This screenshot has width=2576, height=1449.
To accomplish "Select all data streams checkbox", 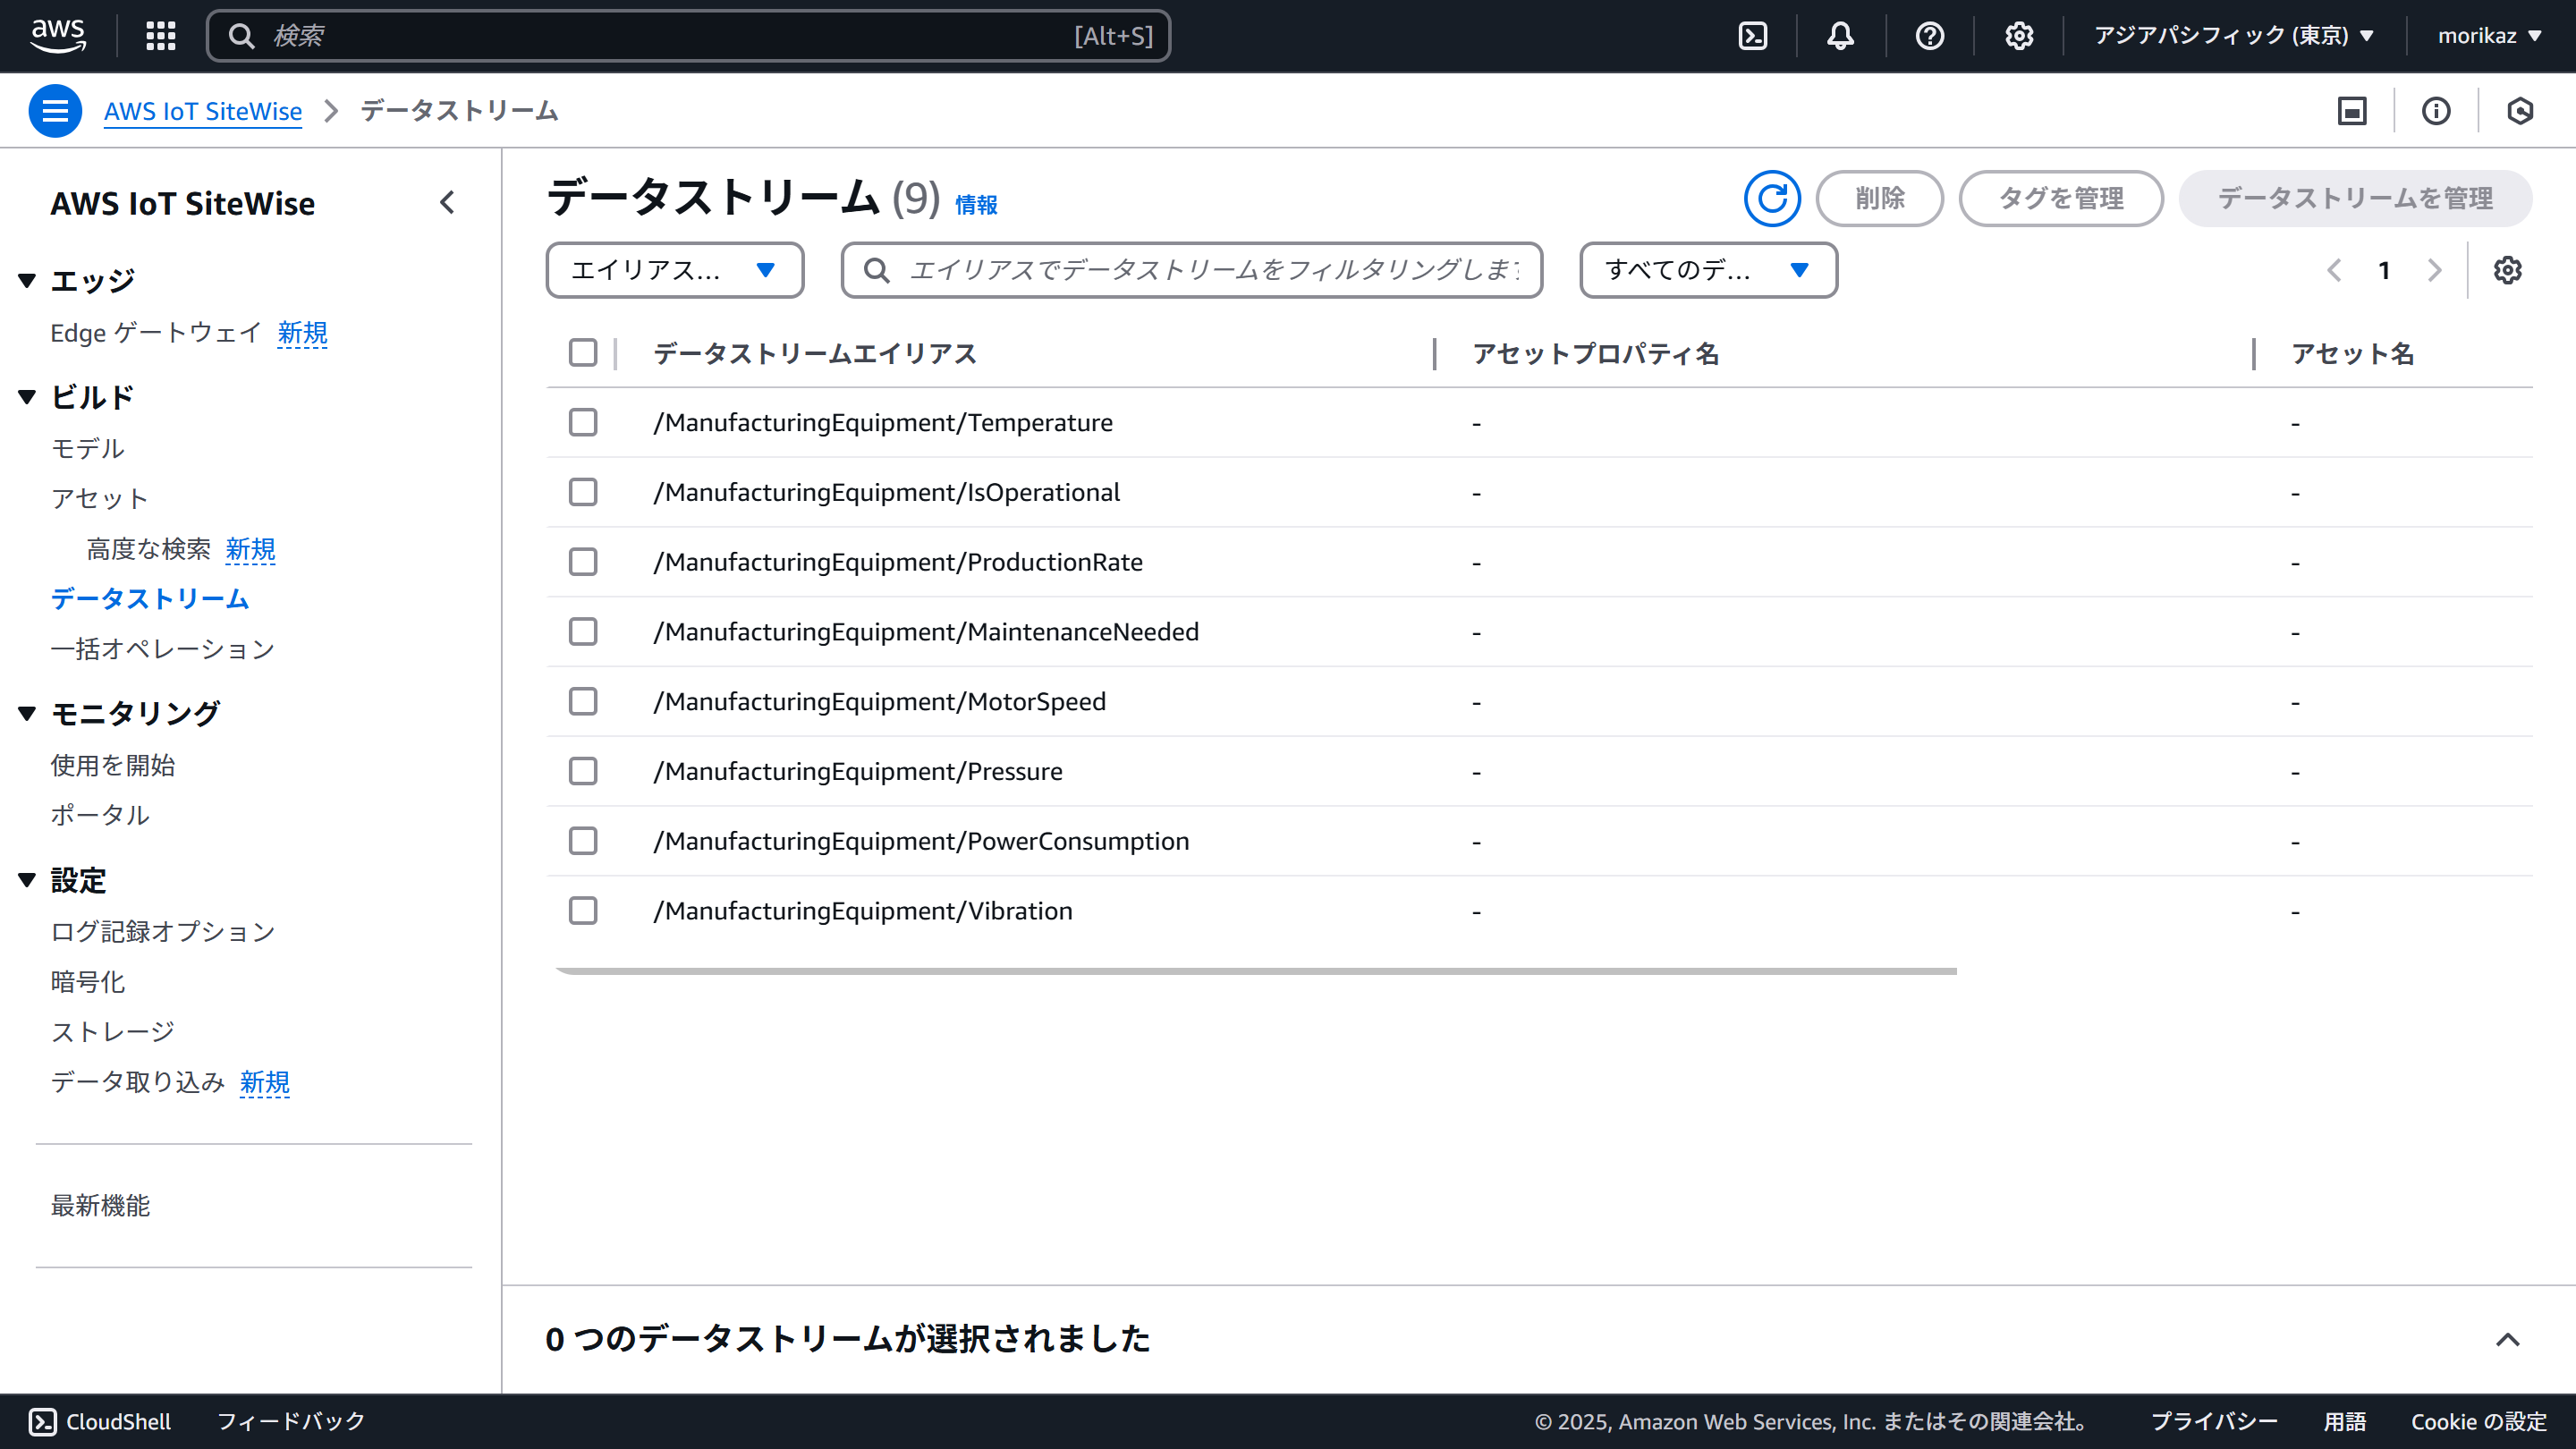I will [583, 353].
